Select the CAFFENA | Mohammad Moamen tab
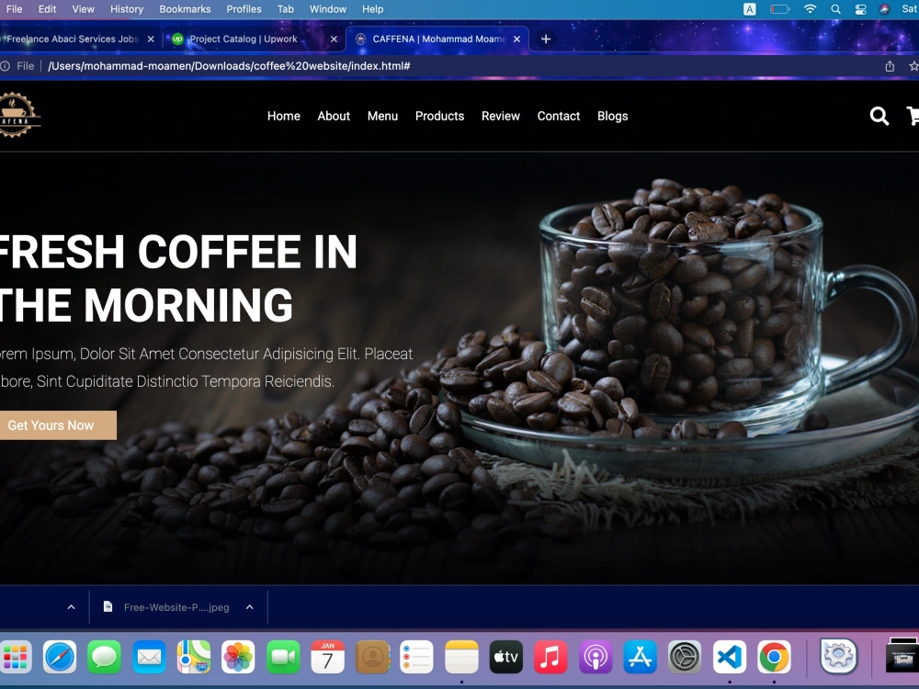Image resolution: width=919 pixels, height=689 pixels. coord(438,40)
